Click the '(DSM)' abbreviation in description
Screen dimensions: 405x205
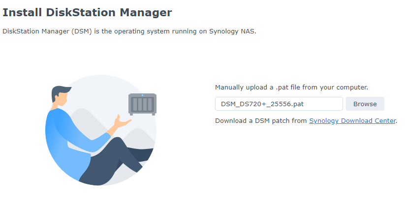pos(82,31)
